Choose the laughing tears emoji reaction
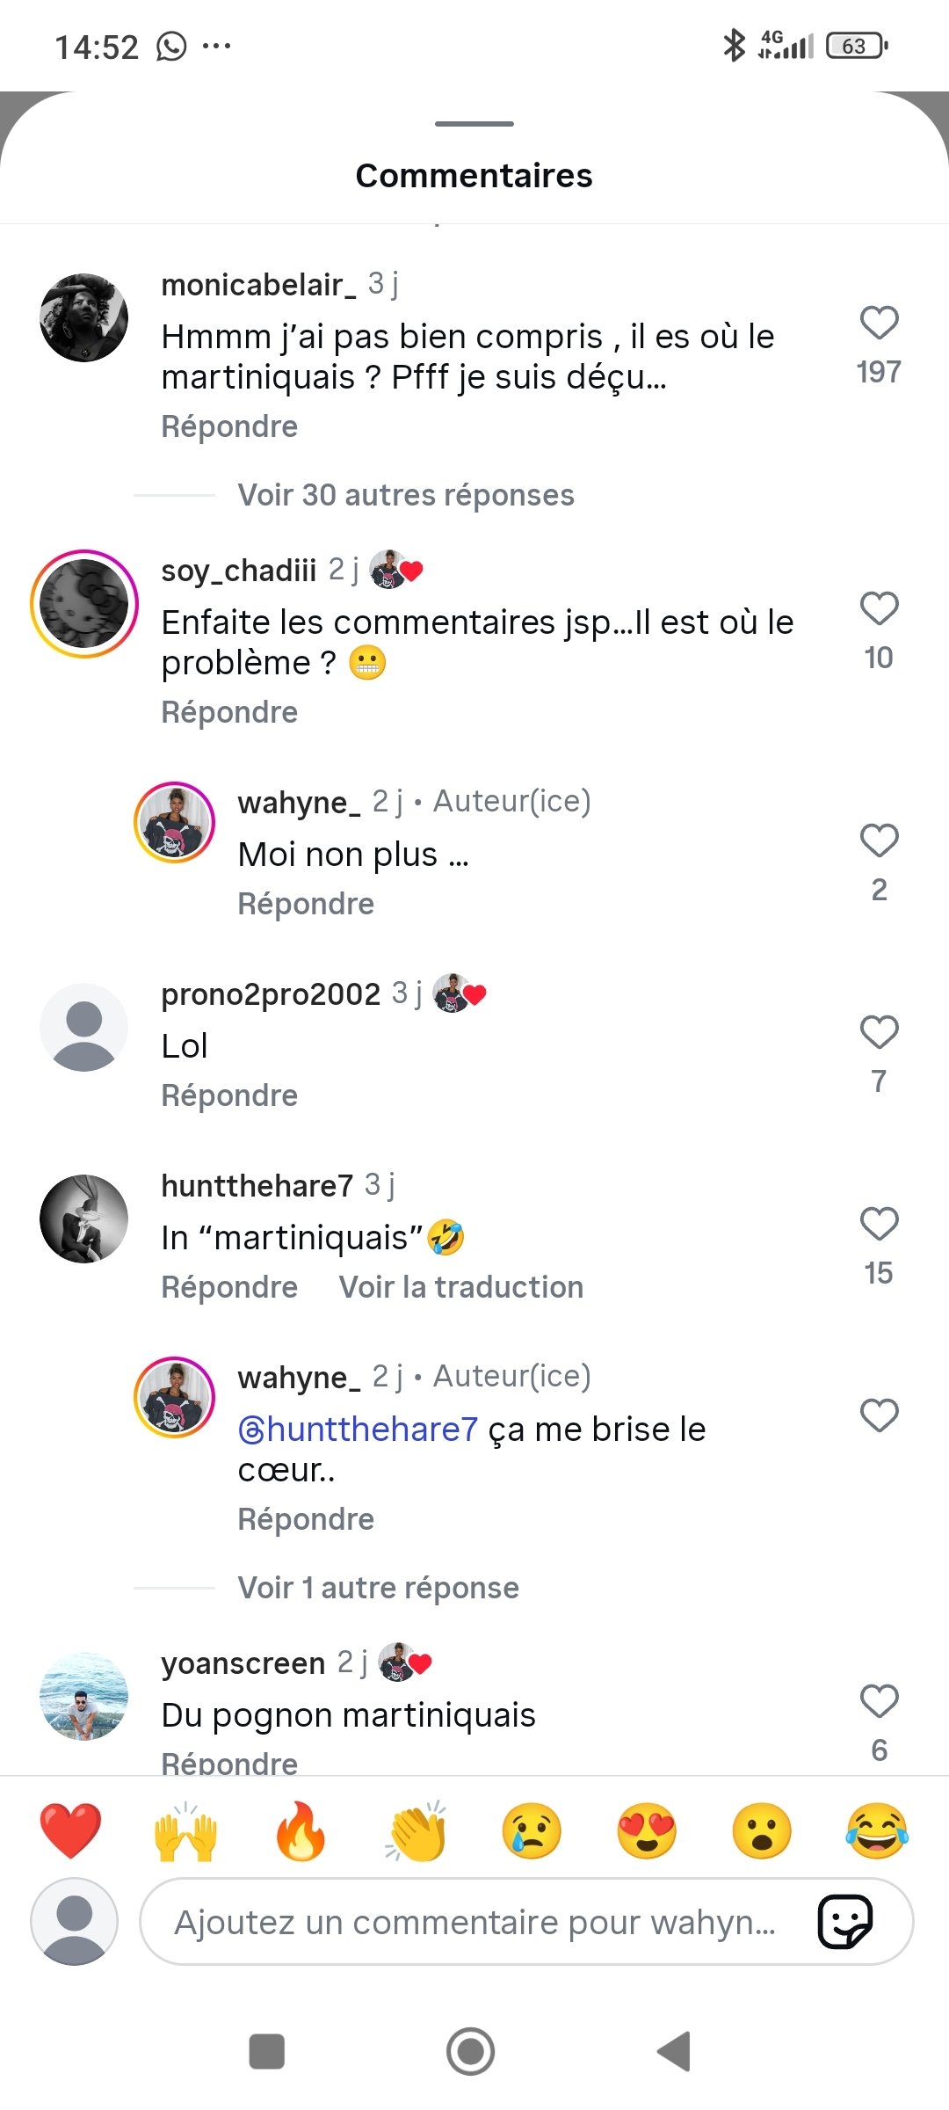949x2110 pixels. [876, 1832]
